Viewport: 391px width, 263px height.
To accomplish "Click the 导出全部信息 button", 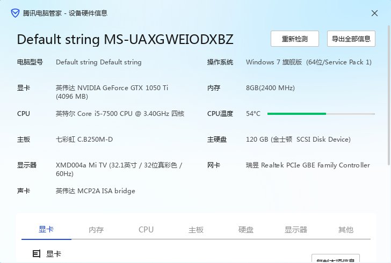I will click(x=351, y=39).
